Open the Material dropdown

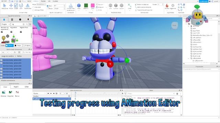(86, 10)
